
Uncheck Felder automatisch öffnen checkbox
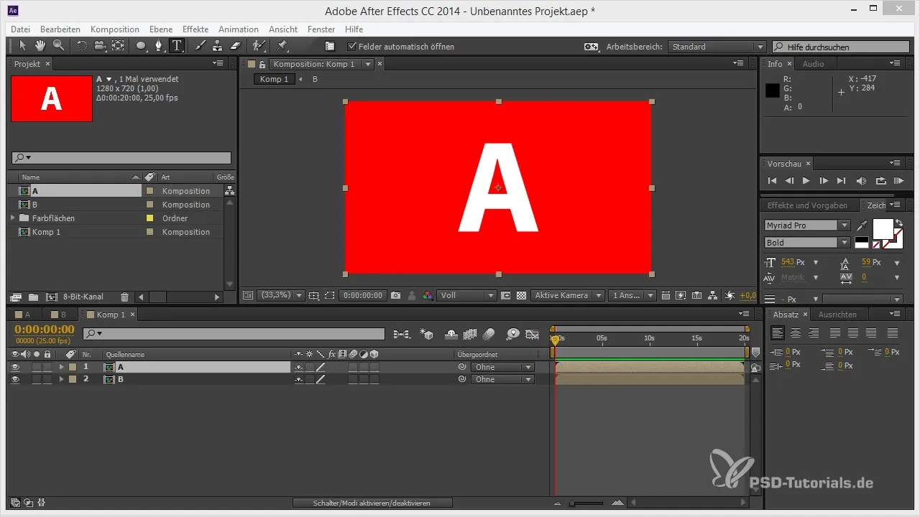point(351,47)
